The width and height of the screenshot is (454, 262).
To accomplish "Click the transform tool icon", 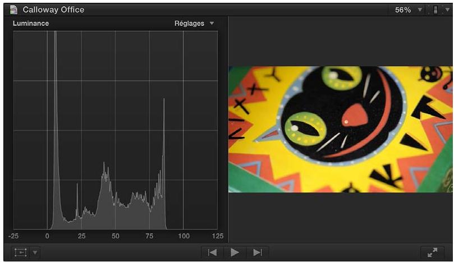I will click(x=21, y=252).
